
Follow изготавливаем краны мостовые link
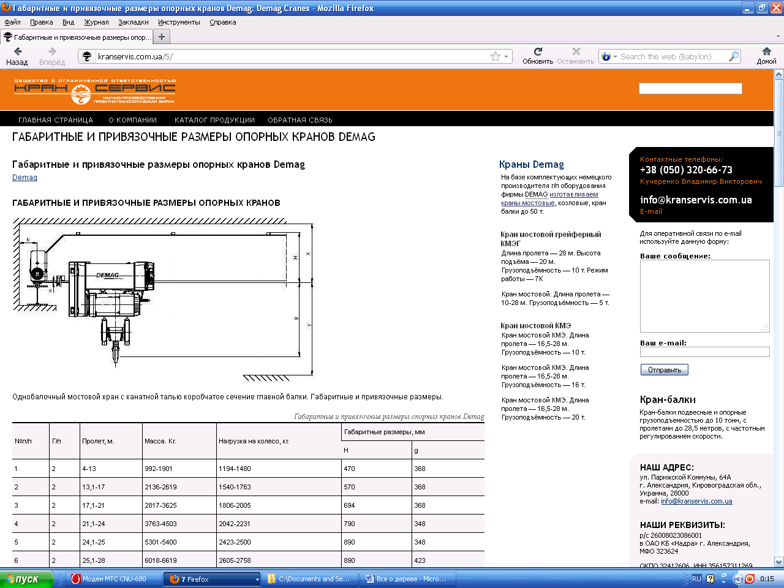pyautogui.click(x=549, y=198)
